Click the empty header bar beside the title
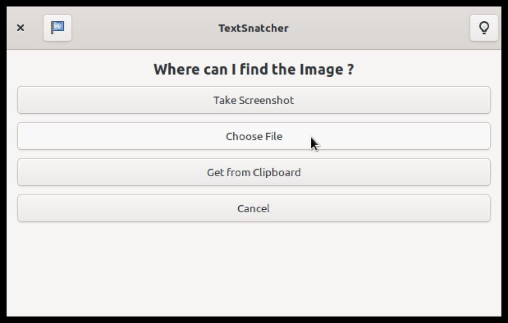Image resolution: width=508 pixels, height=323 pixels. tap(381, 28)
